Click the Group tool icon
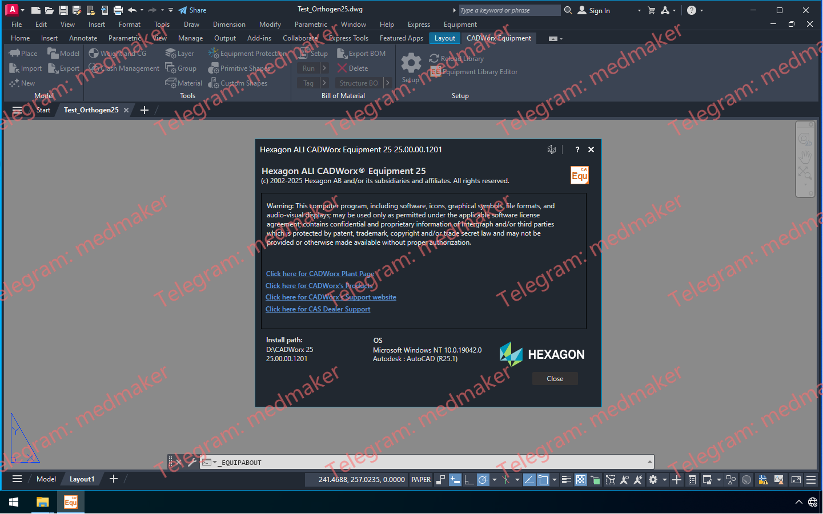Viewport: 823px width, 514px height. coord(170,68)
